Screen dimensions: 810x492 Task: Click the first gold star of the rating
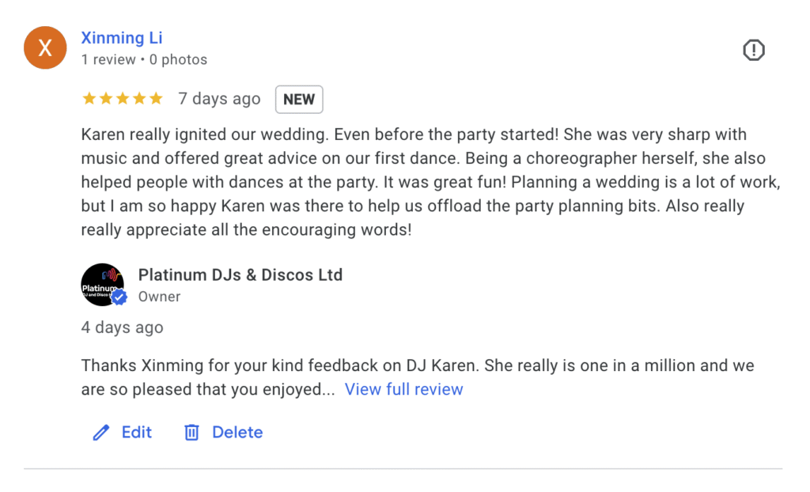point(89,99)
